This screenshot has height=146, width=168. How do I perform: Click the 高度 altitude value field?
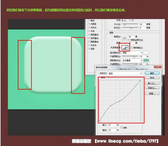coord(131,43)
